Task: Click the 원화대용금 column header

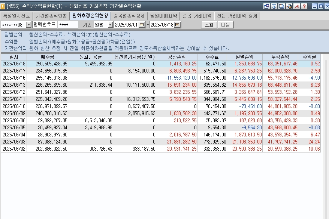Action: [x=91, y=57]
